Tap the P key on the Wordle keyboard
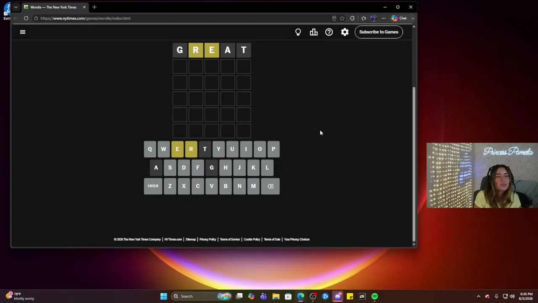The width and height of the screenshot is (538, 303). pyautogui.click(x=274, y=149)
